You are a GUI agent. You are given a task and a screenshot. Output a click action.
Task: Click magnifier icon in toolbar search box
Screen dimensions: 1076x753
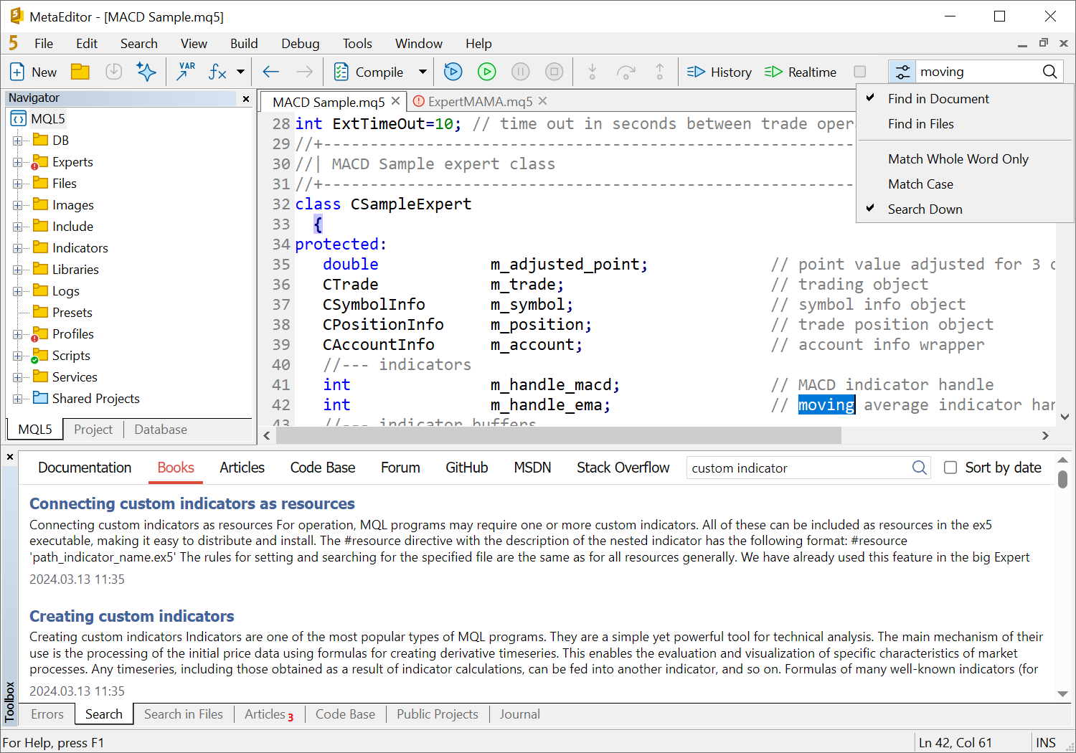[x=1049, y=72]
